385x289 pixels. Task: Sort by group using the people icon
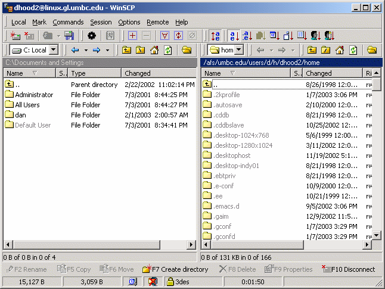329,36
